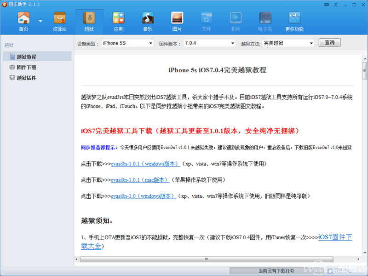The height and width of the screenshot is (276, 368).
Task: Open the iPhone 5S device type dropdown
Action: [127, 42]
